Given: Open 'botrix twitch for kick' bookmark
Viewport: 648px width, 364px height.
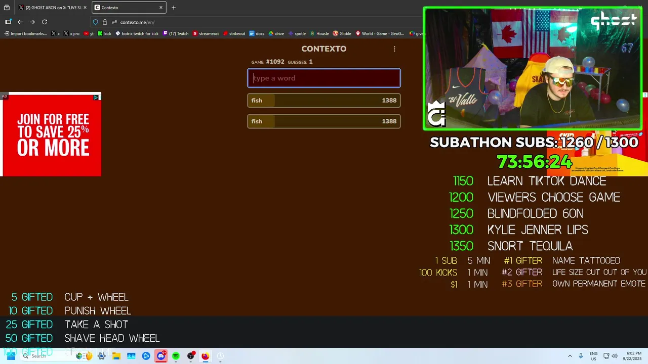Looking at the screenshot, I should [137, 34].
